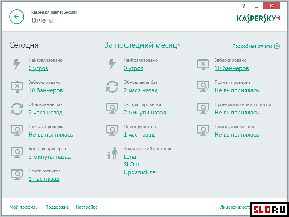The image size is (289, 217).
Task: Click the parental control people icon
Action: (x=112, y=153)
